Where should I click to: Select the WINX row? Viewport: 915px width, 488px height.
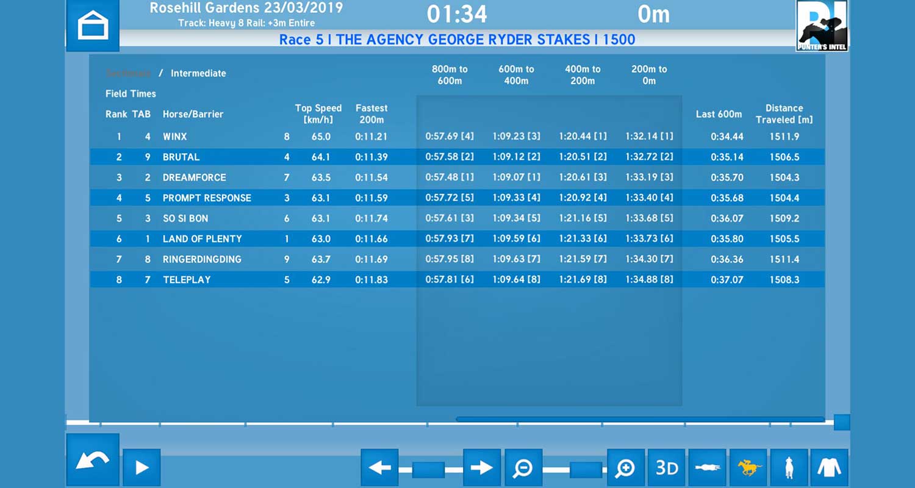(x=174, y=137)
